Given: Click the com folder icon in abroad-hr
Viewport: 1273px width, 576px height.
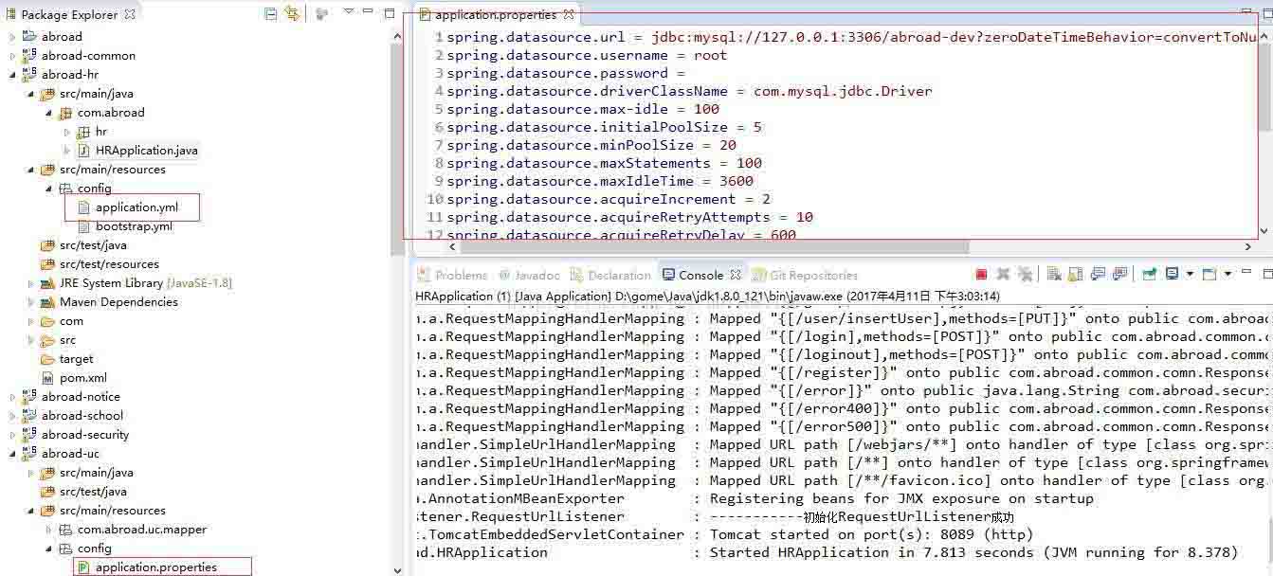Looking at the screenshot, I should (47, 321).
